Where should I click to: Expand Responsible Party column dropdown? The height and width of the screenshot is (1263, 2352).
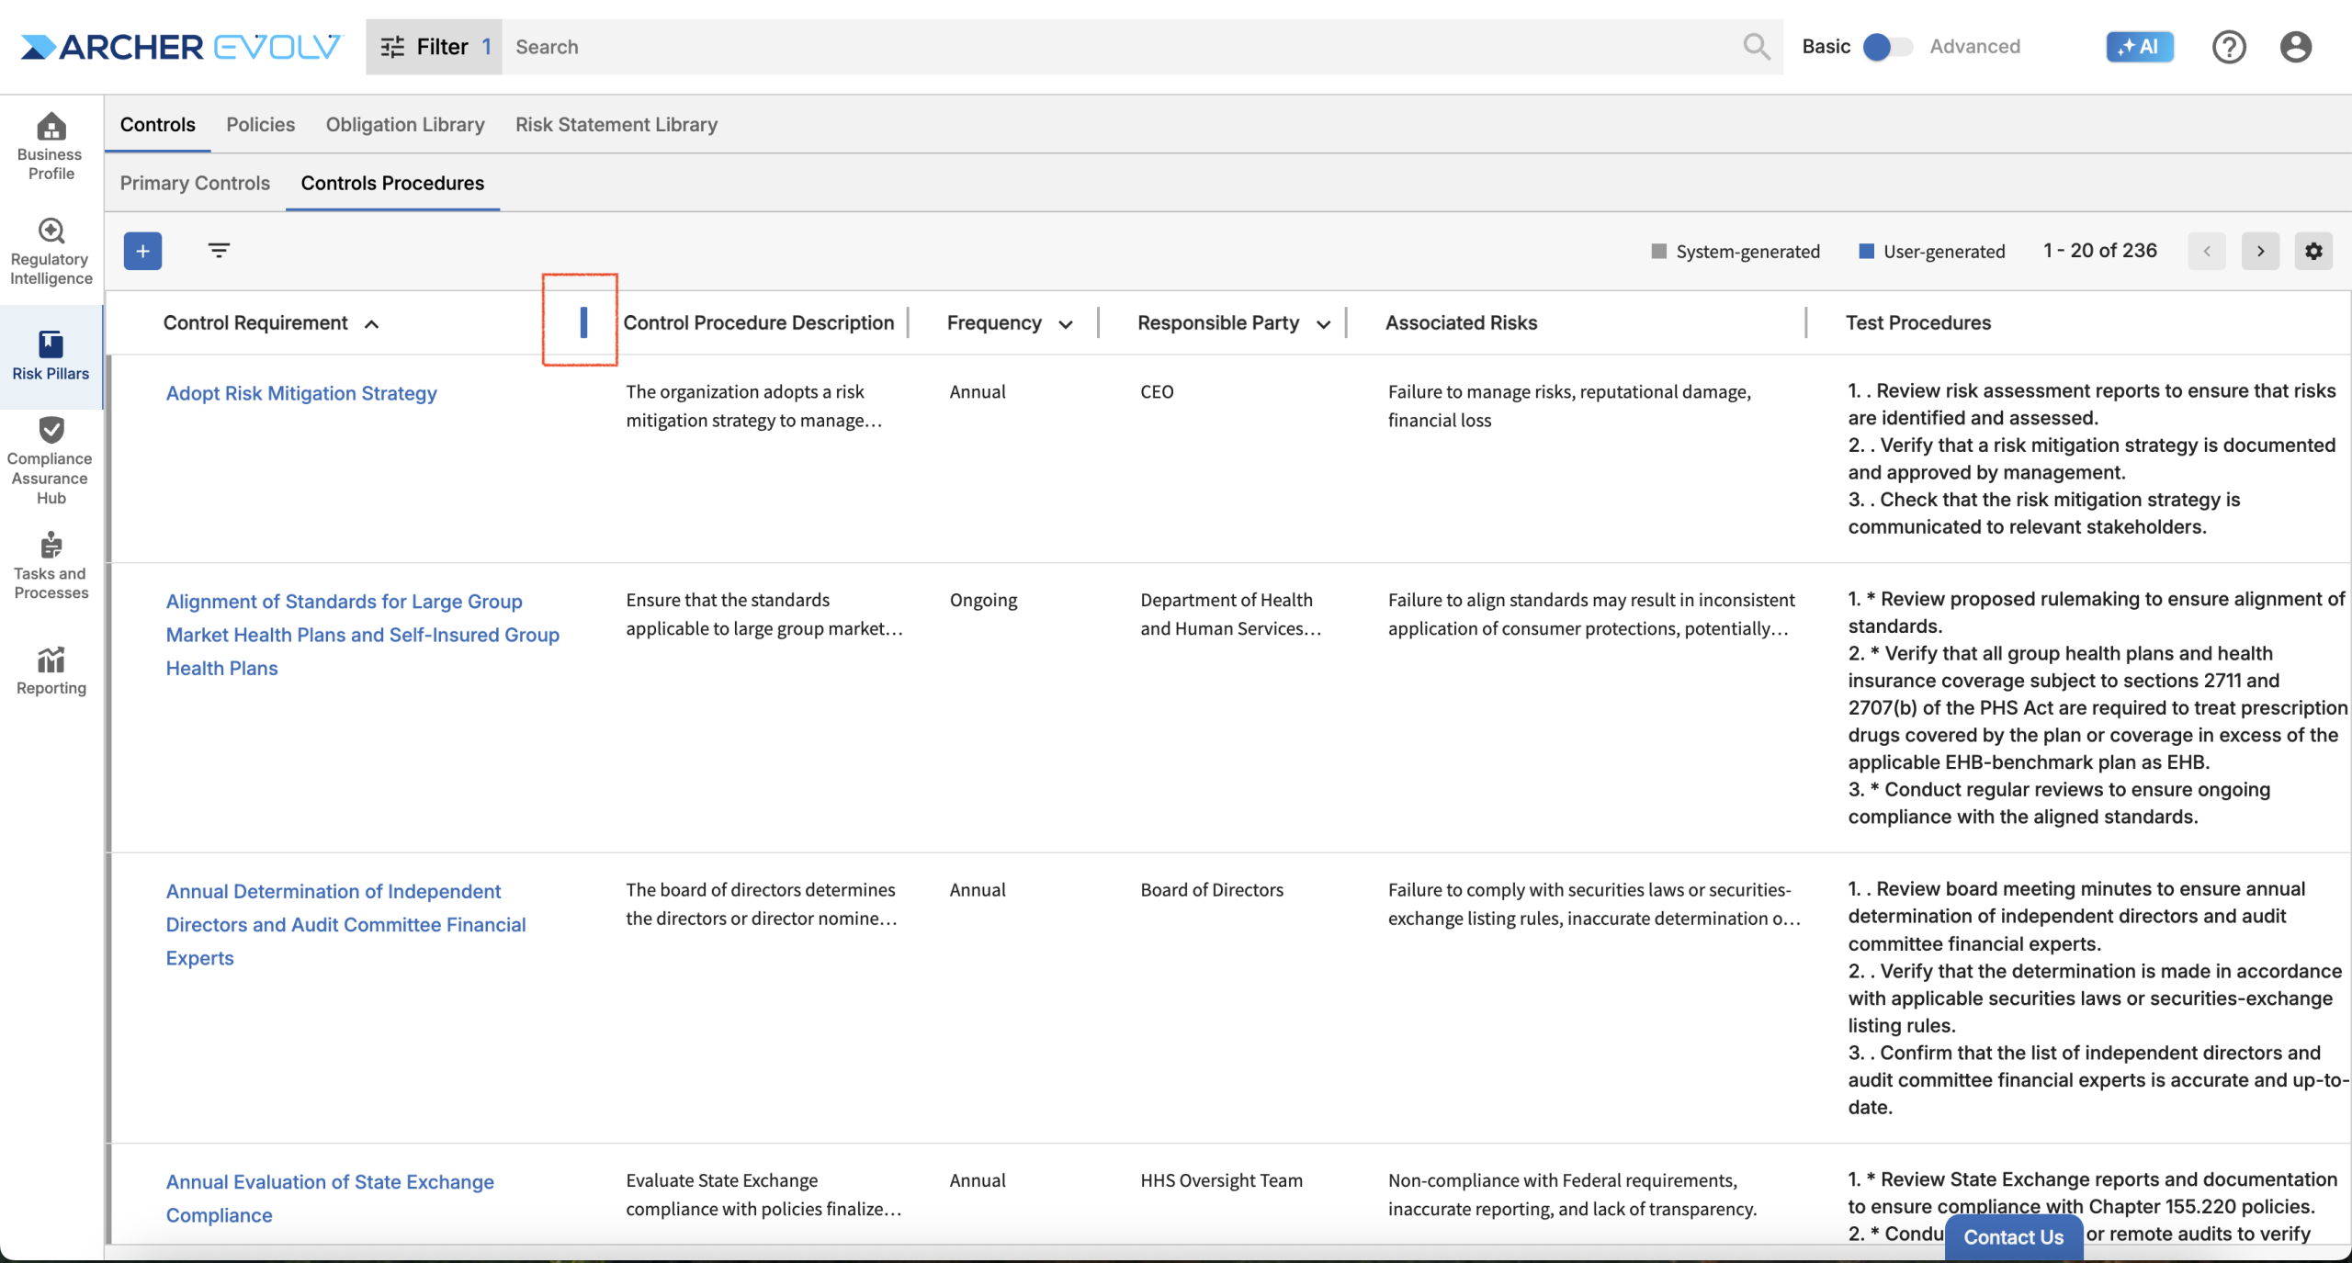(1323, 324)
